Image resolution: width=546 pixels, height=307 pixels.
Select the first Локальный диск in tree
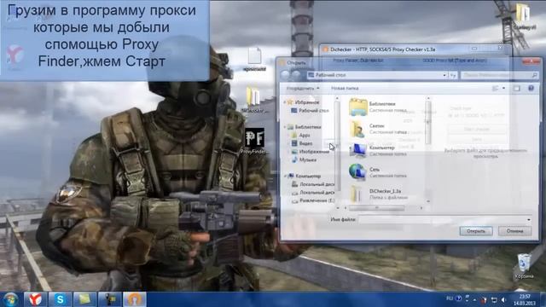[317, 184]
